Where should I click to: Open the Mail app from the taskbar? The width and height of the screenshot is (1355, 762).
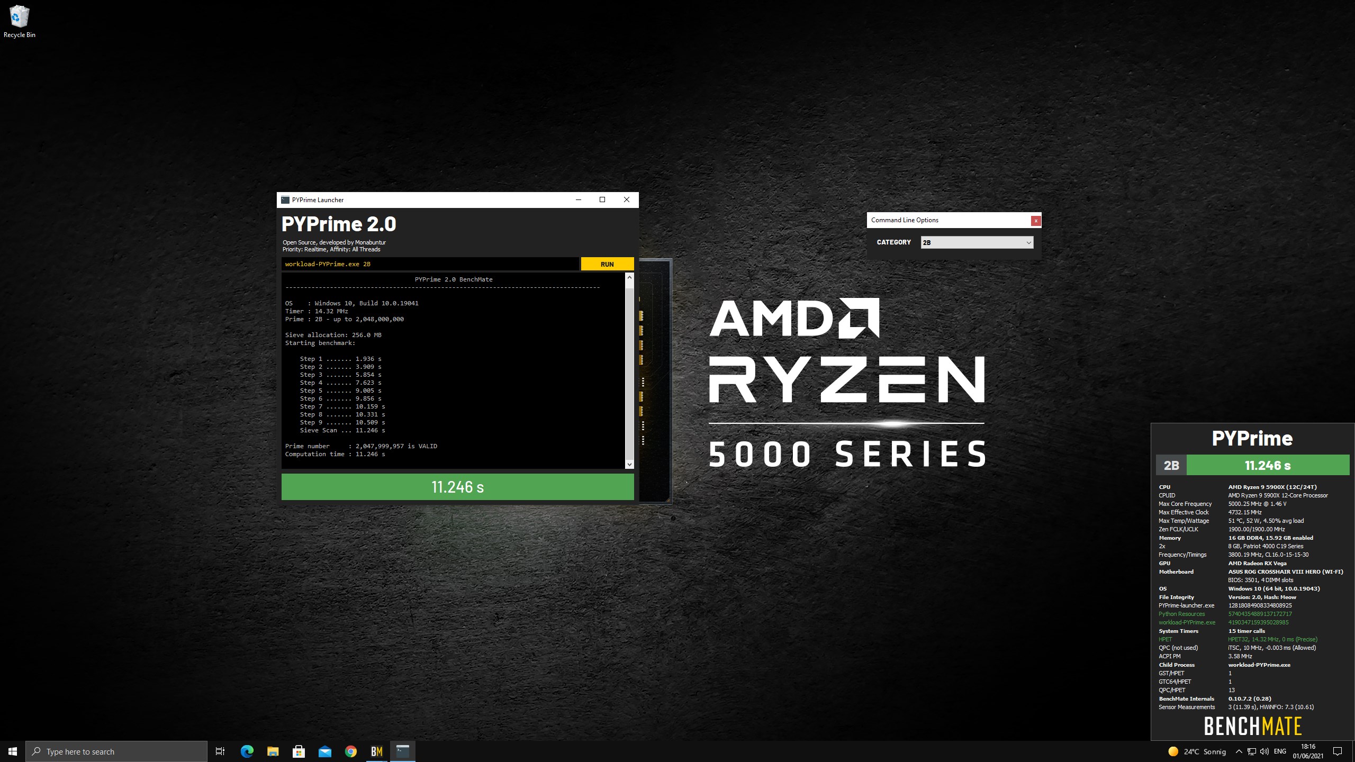click(324, 751)
